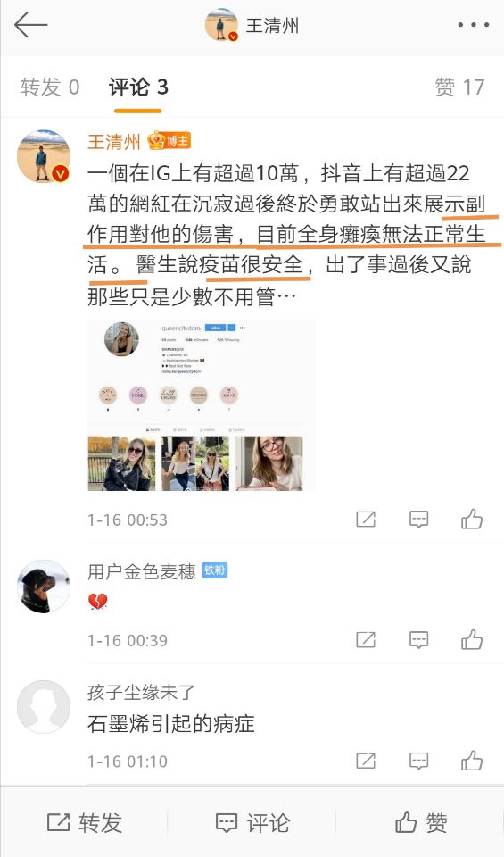Open 王清州 profile from header title

click(x=272, y=26)
